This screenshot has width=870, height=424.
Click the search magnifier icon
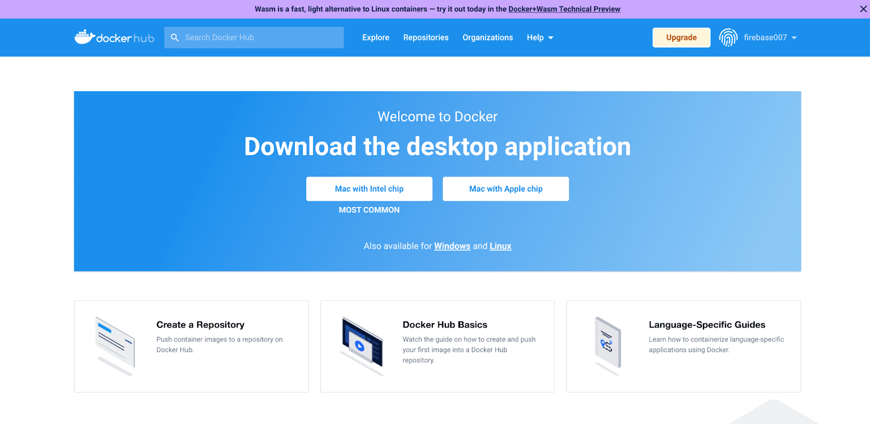pyautogui.click(x=175, y=37)
